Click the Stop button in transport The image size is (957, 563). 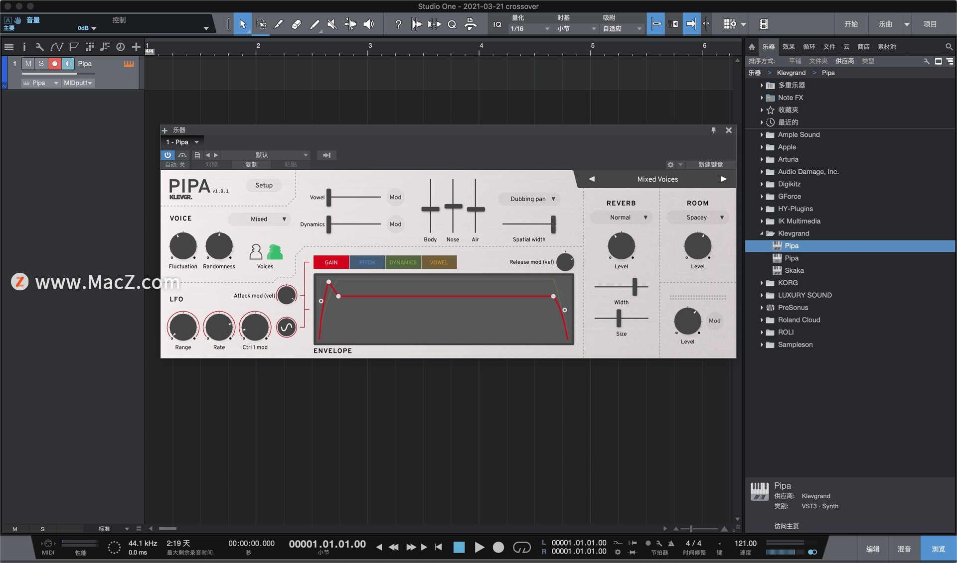tap(459, 548)
